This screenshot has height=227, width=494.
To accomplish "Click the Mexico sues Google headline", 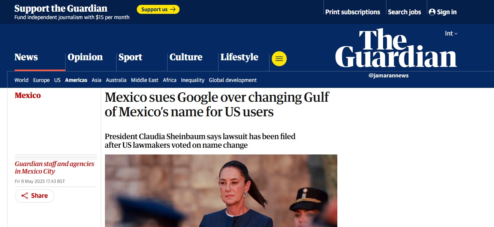I will (x=217, y=104).
